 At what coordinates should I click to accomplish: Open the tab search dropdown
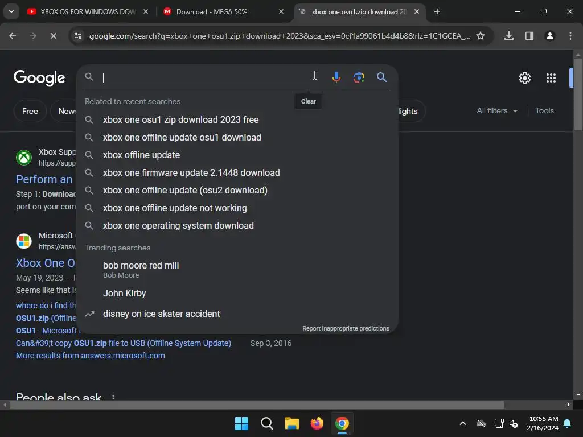[x=11, y=11]
